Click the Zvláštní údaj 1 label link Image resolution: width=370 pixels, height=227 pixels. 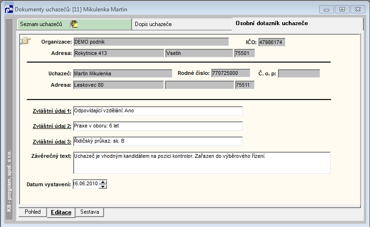pyautogui.click(x=52, y=111)
